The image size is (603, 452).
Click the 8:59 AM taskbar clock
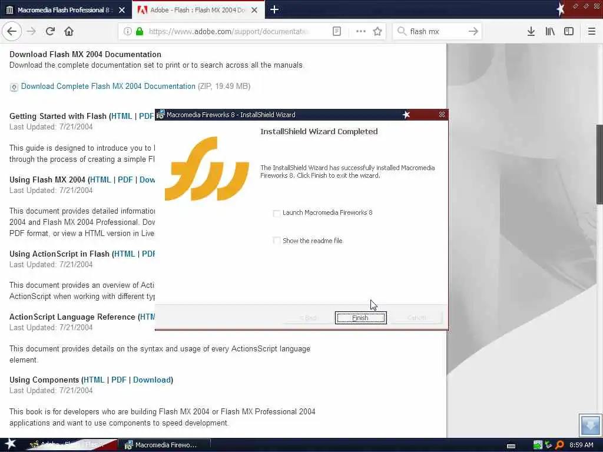point(581,445)
